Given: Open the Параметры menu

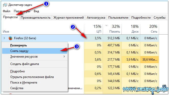Looking at the screenshot, I should click(22, 11).
